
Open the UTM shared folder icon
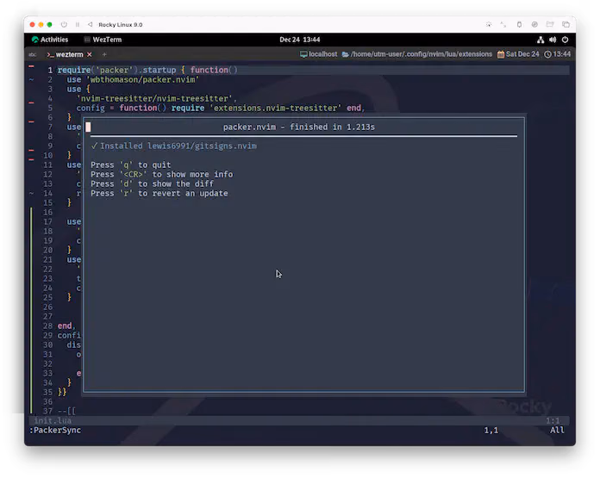pos(550,24)
